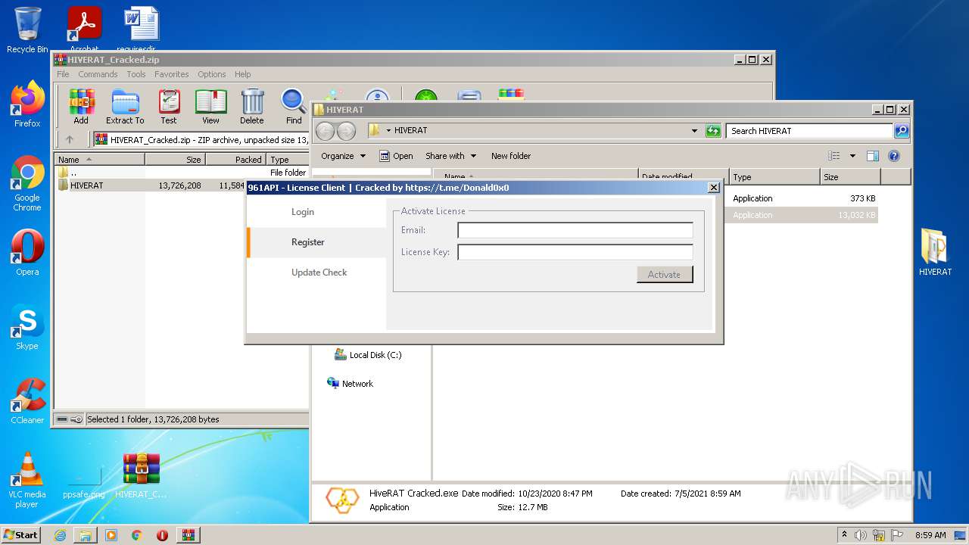Sort Explorer files by Type column
The height and width of the screenshot is (545, 969).
(774, 177)
